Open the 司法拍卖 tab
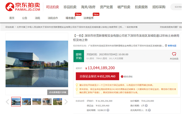The image size is (182, 114). (x=52, y=7)
